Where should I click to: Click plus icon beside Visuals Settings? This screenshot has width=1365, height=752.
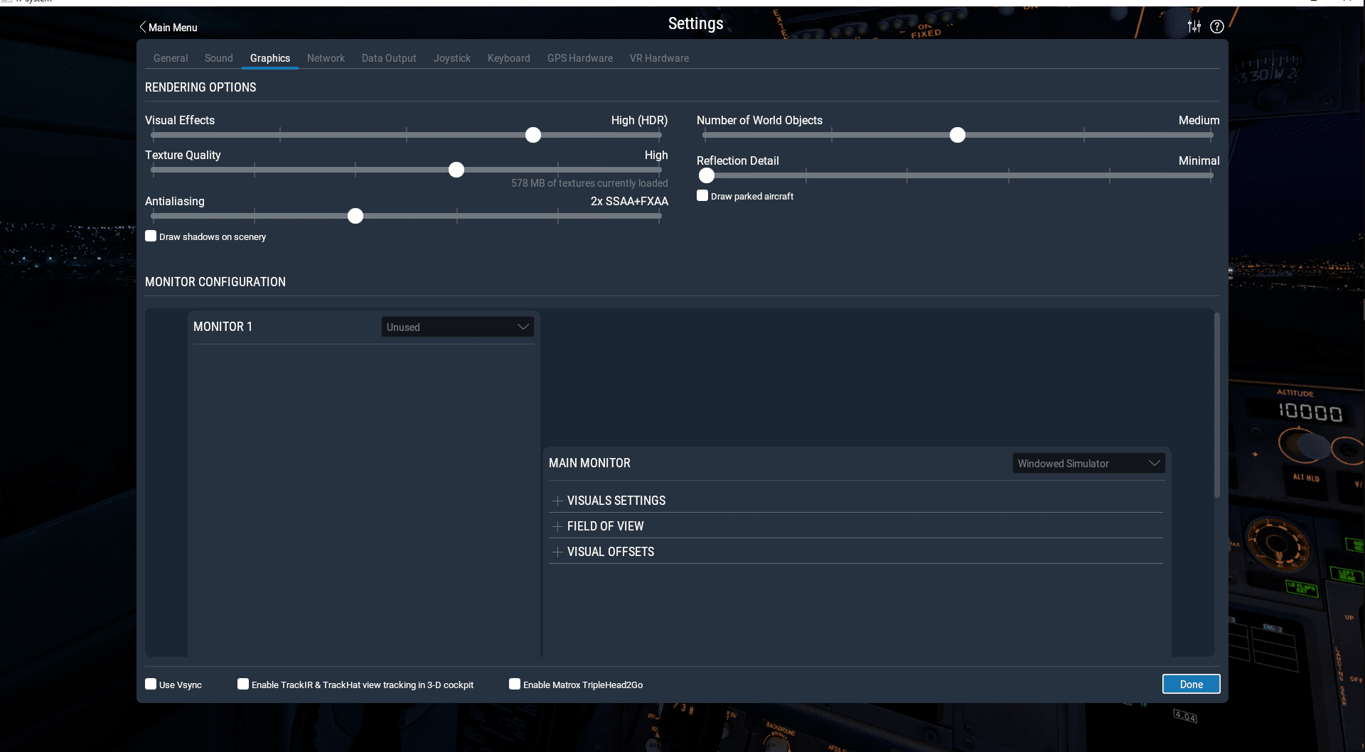point(557,501)
